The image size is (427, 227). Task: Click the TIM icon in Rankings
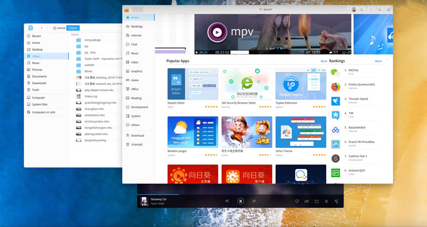point(336,115)
